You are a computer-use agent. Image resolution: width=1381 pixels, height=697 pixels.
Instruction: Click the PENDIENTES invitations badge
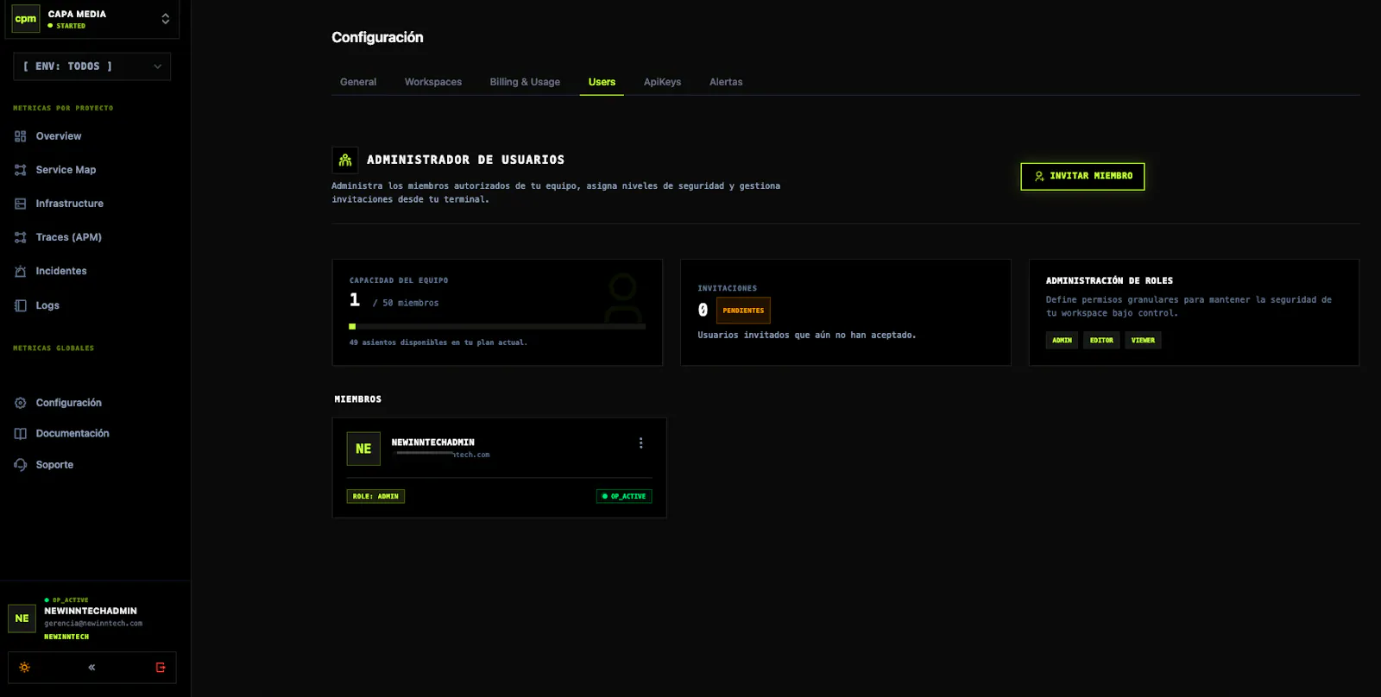[743, 311]
